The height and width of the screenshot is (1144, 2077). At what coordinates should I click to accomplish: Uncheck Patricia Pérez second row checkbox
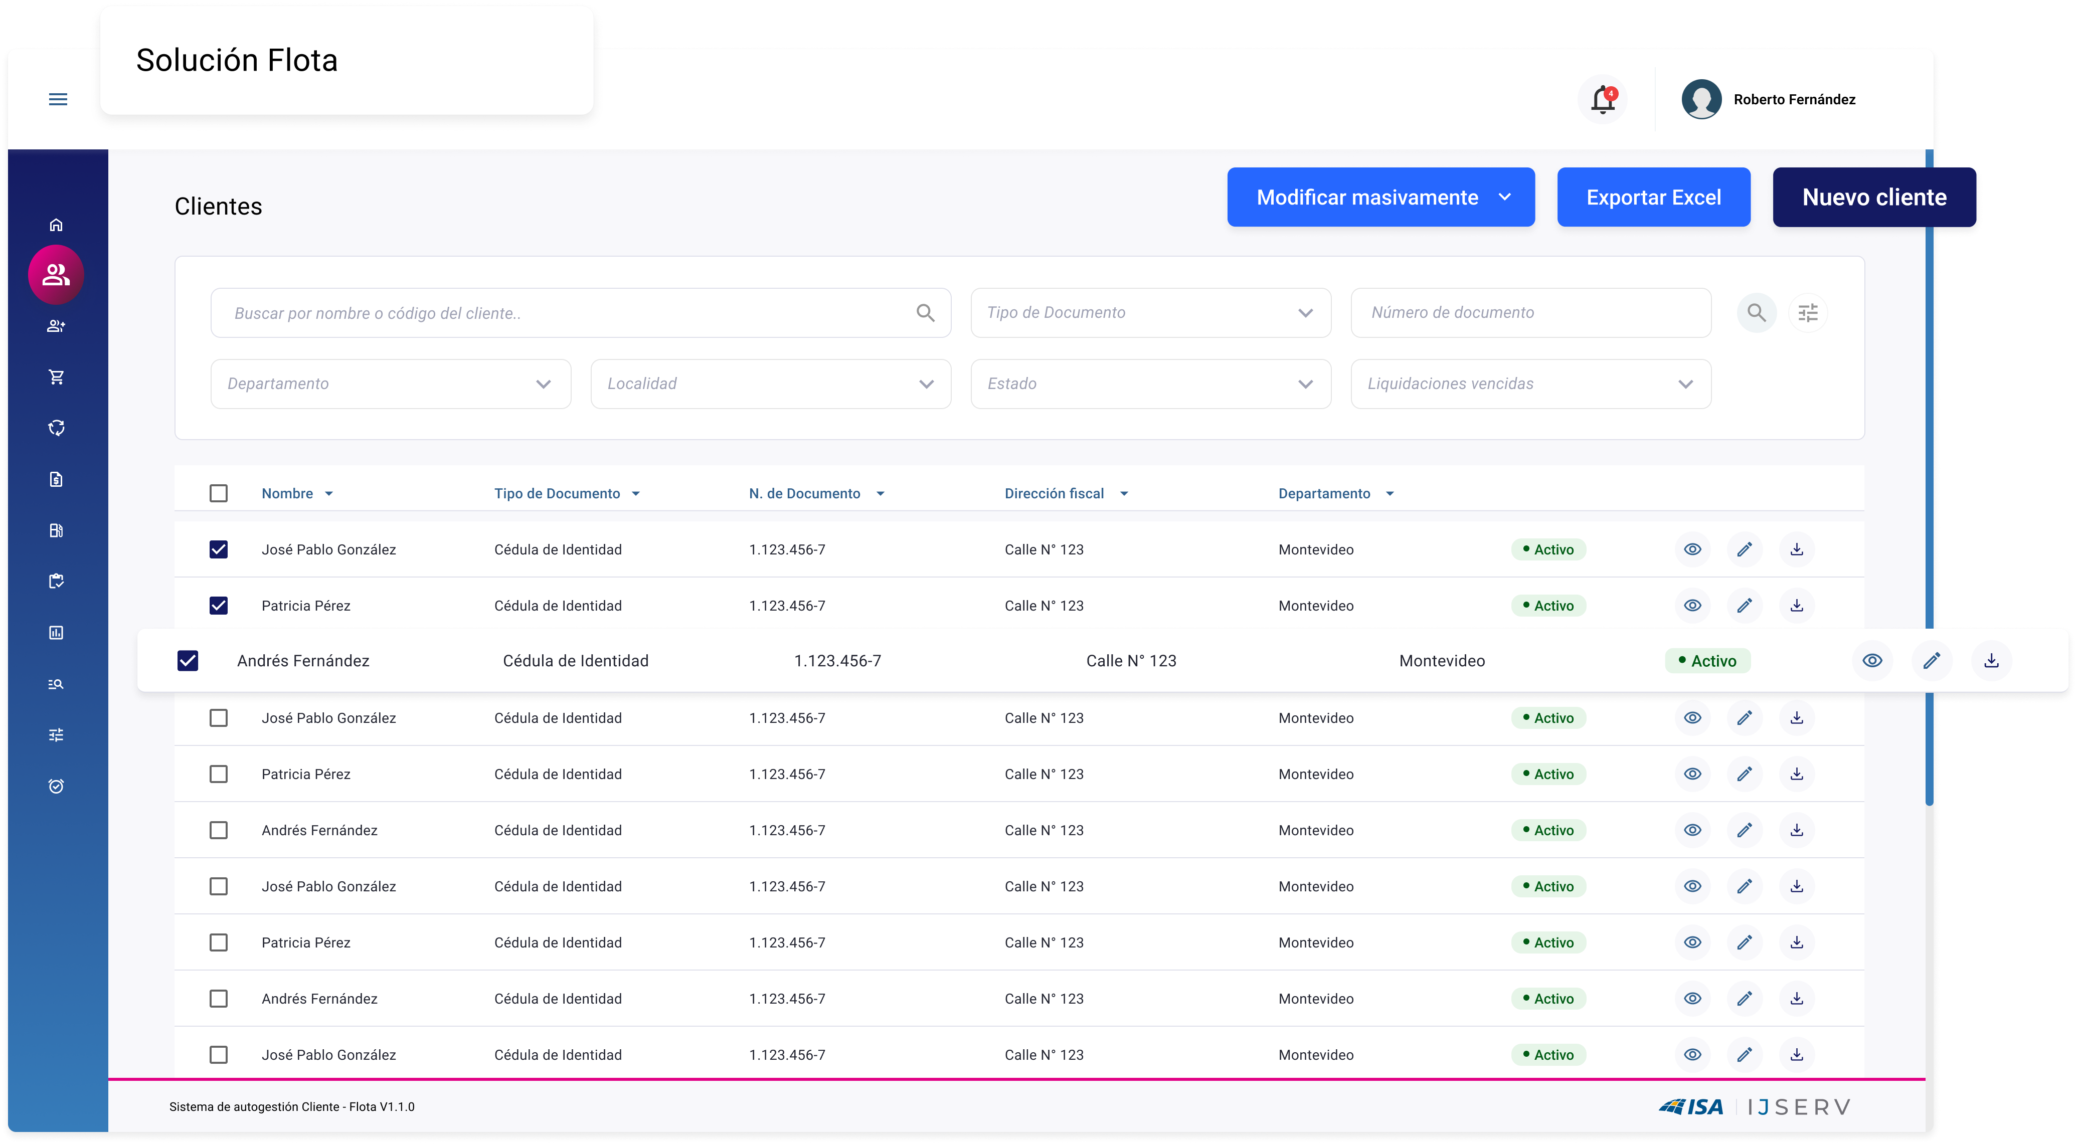click(219, 606)
